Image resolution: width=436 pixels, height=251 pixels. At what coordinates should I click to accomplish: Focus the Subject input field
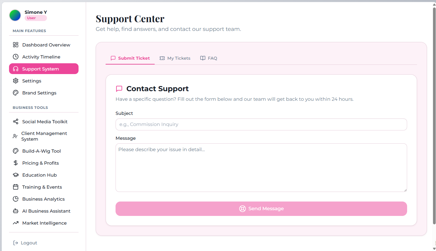click(261, 124)
